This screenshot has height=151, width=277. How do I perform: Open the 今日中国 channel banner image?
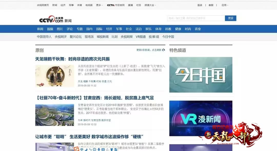[x=201, y=75]
